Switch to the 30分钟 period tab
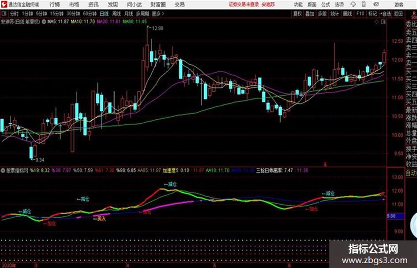 73,14
